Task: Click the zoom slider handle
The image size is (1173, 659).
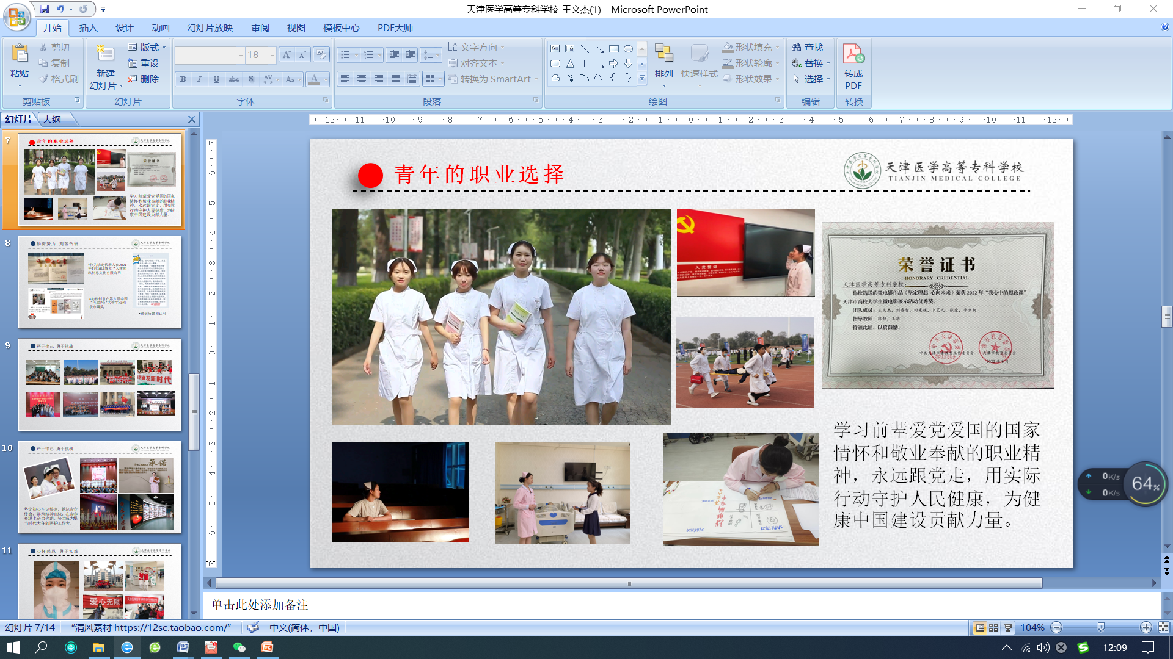Action: (1101, 627)
